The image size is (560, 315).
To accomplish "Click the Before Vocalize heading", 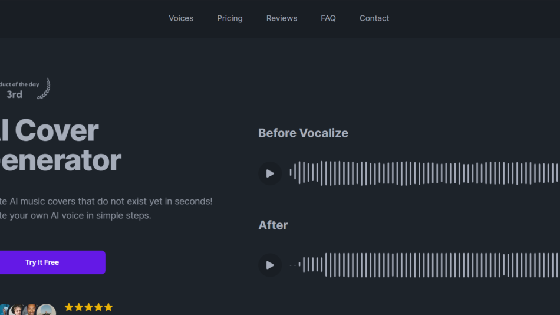I will (x=303, y=133).
